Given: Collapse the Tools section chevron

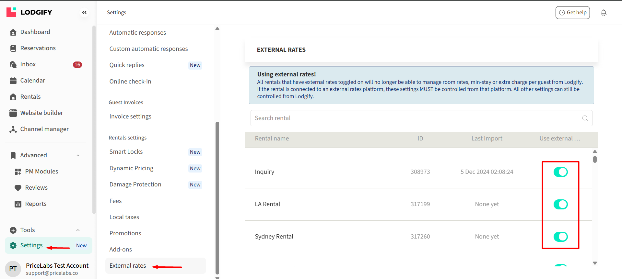Looking at the screenshot, I should (78, 230).
